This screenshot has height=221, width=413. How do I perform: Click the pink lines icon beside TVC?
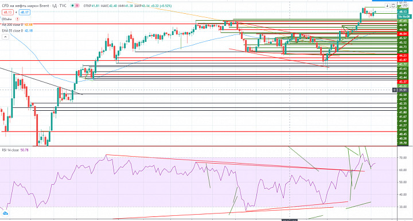click(78, 5)
